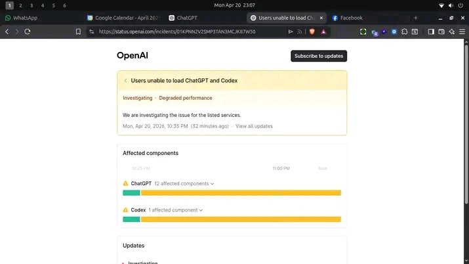
Task: Click ChatGPT green operational timeline segment
Action: 131,193
